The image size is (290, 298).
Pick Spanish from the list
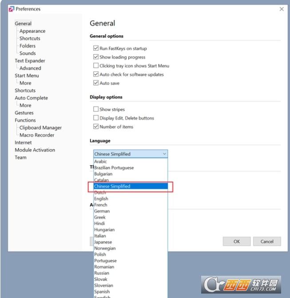[x=131, y=291]
